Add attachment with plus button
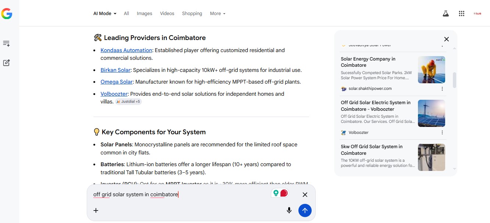The width and height of the screenshot is (490, 223). point(96,210)
